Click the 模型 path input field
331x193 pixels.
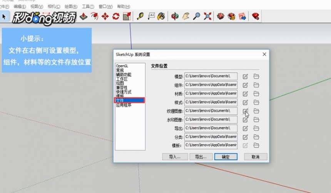click(x=211, y=77)
